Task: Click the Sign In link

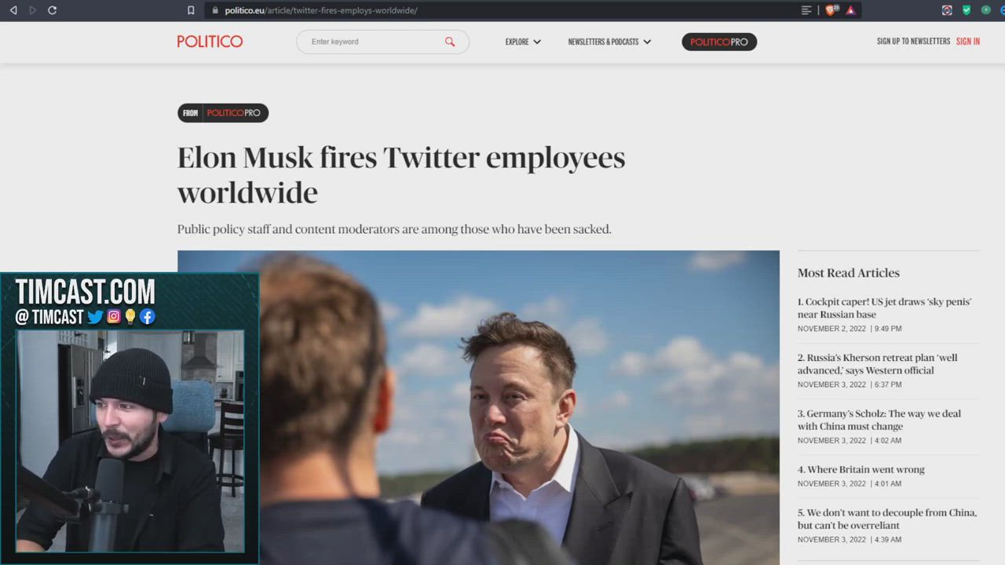Action: tap(967, 41)
